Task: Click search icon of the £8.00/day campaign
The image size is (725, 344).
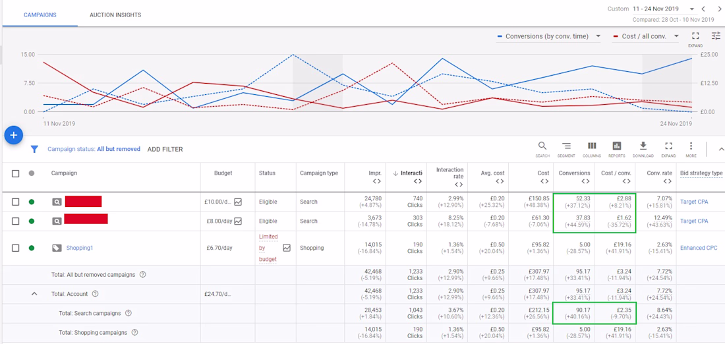Action: [x=57, y=221]
